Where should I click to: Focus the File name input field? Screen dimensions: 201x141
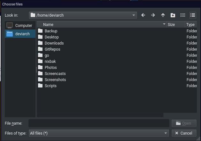99,123
